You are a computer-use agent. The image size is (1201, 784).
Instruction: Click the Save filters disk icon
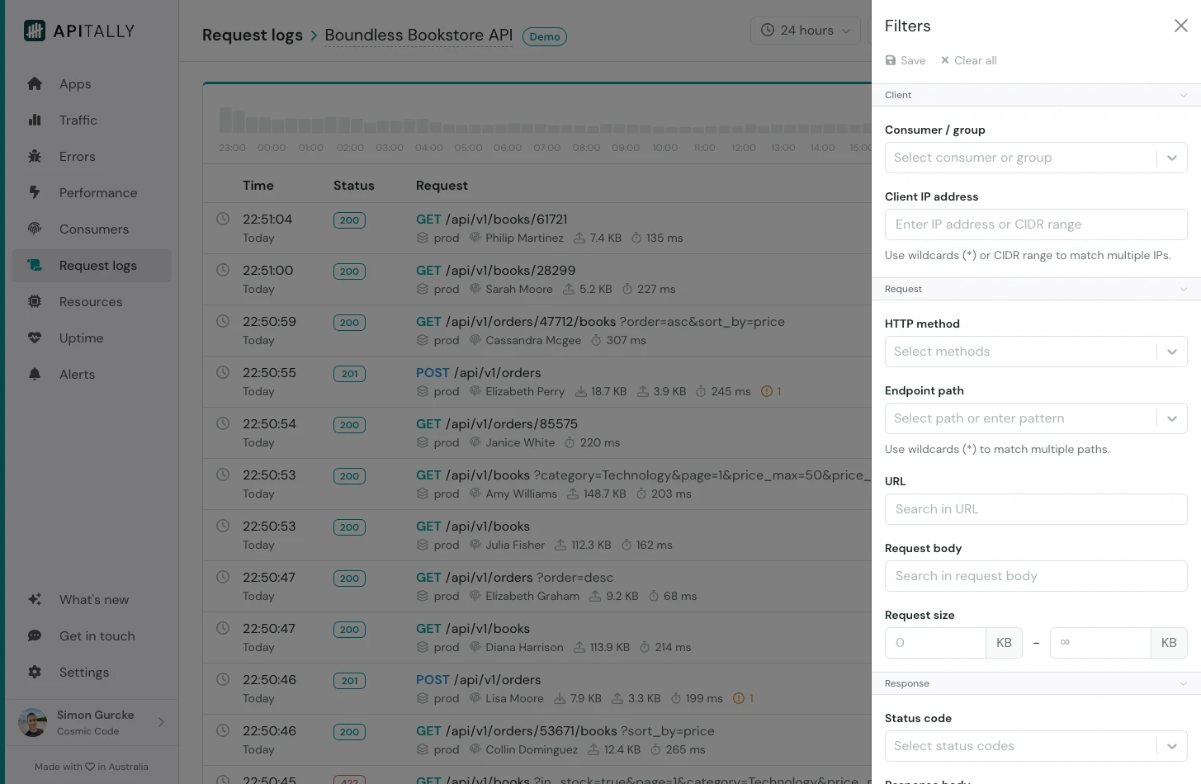891,59
